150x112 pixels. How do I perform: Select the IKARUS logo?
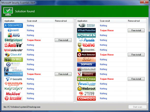13,84
